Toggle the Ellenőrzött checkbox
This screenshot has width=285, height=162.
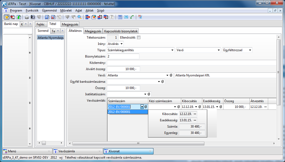click(x=139, y=38)
